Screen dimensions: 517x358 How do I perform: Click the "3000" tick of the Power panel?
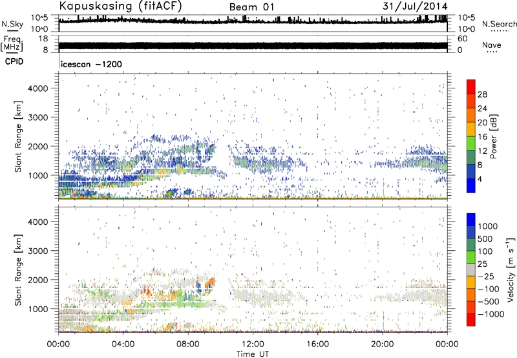38,118
